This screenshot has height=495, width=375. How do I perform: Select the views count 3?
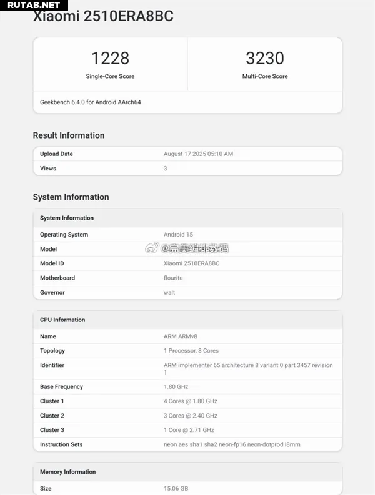(x=166, y=169)
